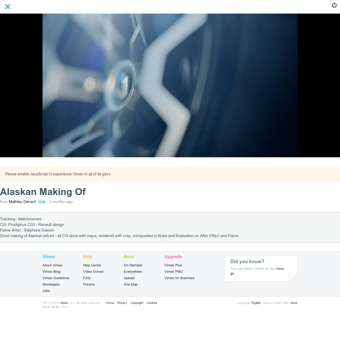Open the Terms page
Image resolution: width=340 pixels, height=351 pixels.
(110, 303)
